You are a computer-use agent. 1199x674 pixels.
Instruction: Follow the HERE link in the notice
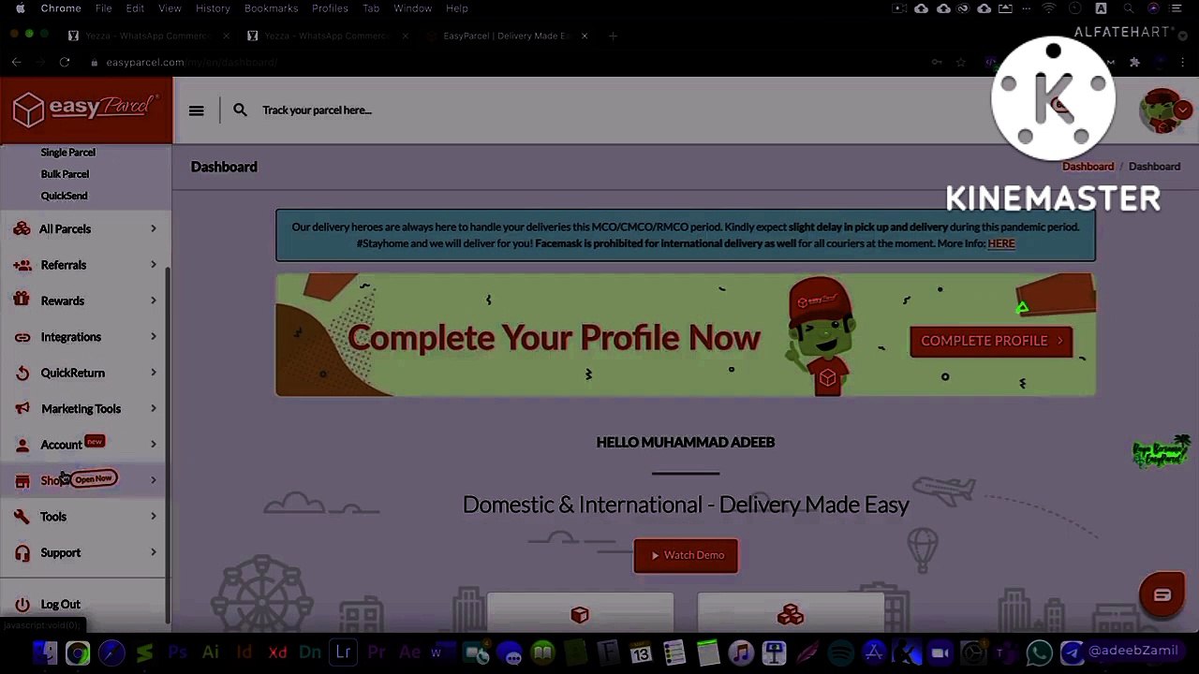[x=1001, y=243]
